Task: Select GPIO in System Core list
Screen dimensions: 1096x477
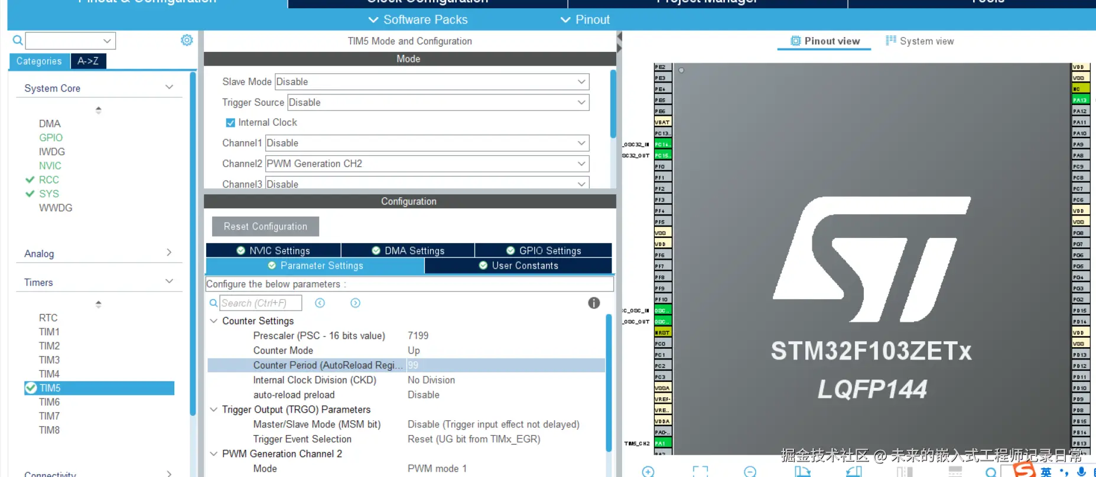Action: pos(51,138)
